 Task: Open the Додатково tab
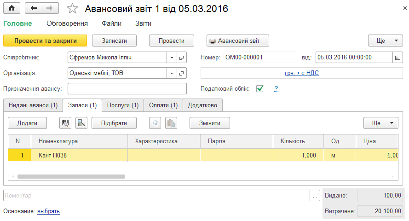coord(202,105)
